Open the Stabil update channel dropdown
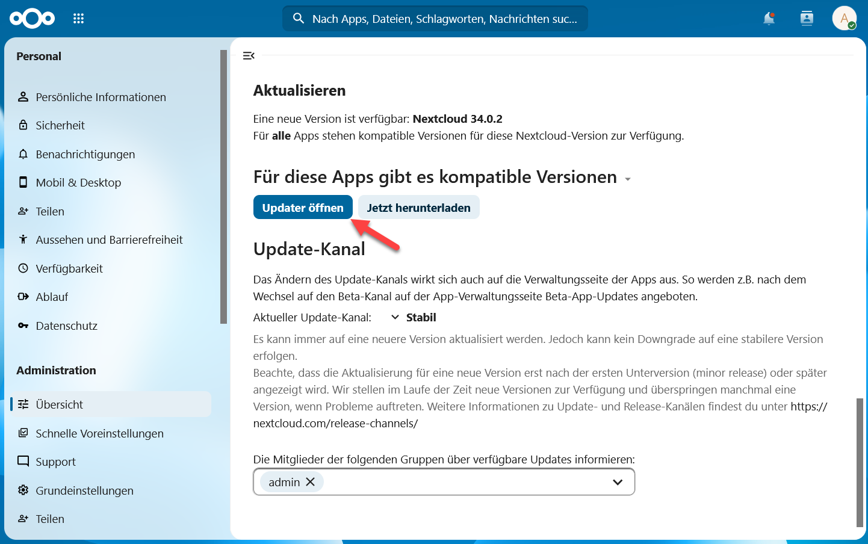This screenshot has height=544, width=868. 414,317
